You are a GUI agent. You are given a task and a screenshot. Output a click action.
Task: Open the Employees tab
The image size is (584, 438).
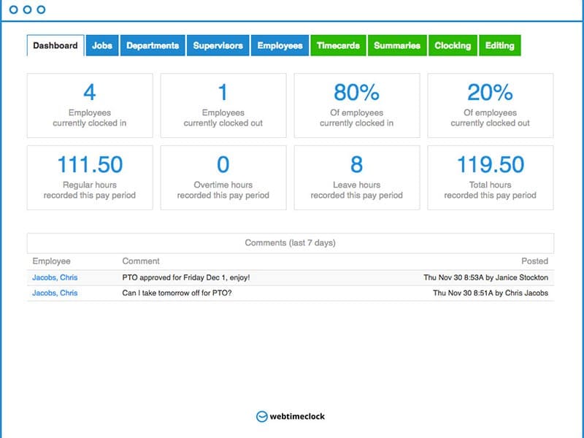point(280,45)
